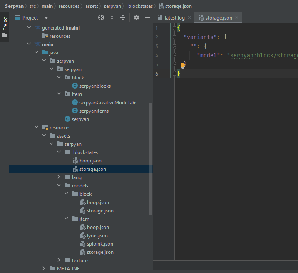
Task: Click the "model" key on line 4
Action: [209, 55]
